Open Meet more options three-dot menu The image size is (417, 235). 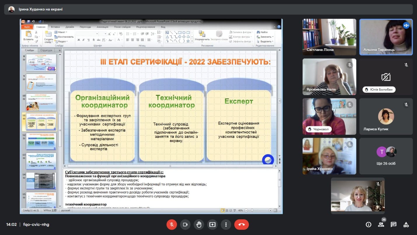click(x=226, y=224)
